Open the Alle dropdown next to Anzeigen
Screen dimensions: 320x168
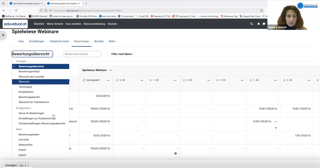23,165
